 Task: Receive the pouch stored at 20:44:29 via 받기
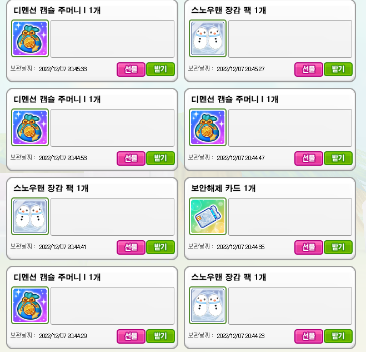(161, 336)
